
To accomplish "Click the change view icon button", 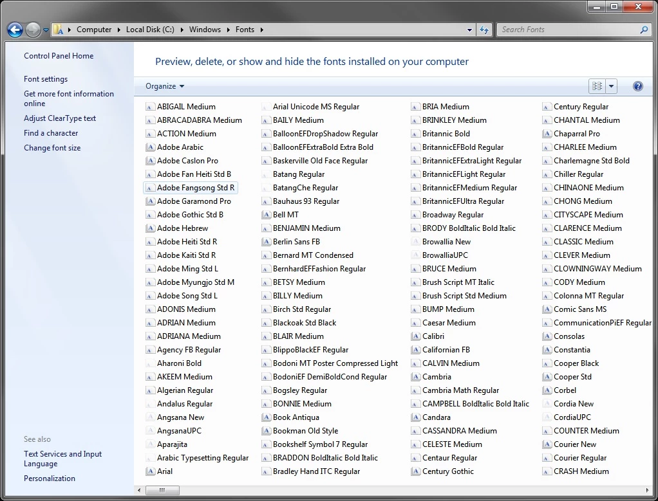I will (597, 86).
